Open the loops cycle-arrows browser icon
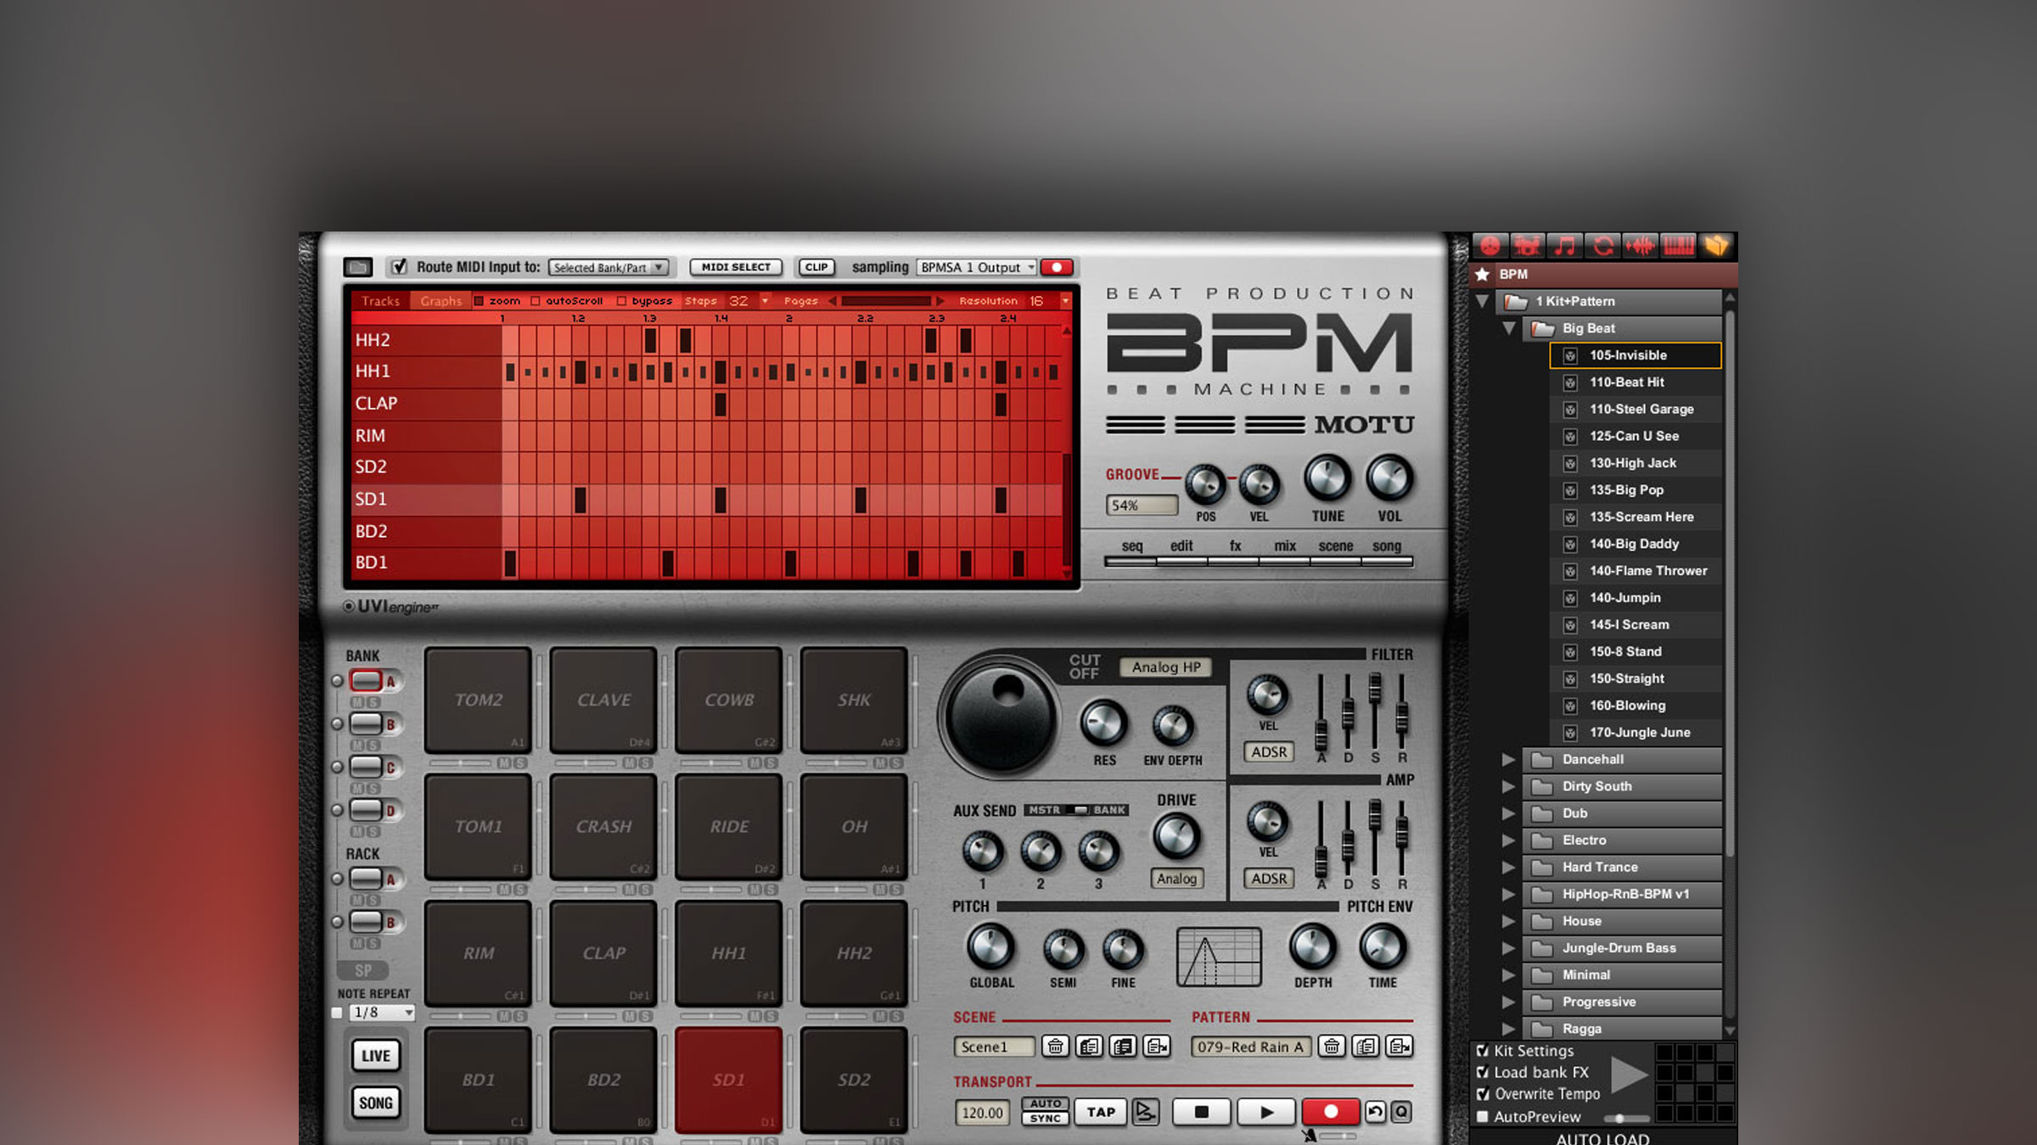This screenshot has width=2037, height=1145. 1602,246
